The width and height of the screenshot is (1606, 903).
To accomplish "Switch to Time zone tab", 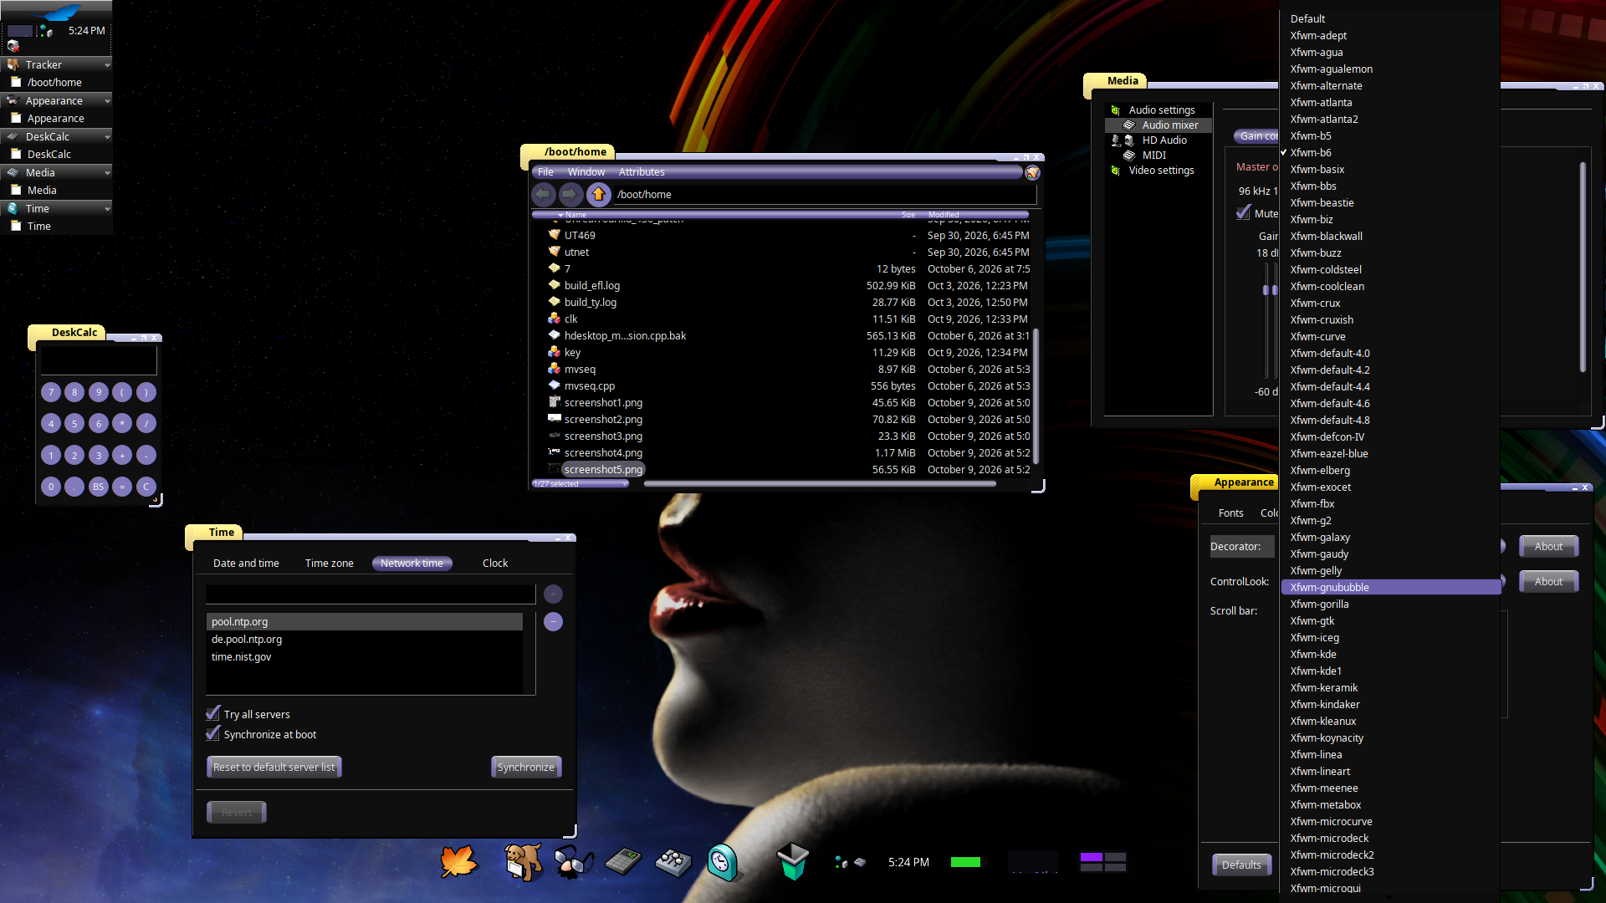I will (329, 564).
